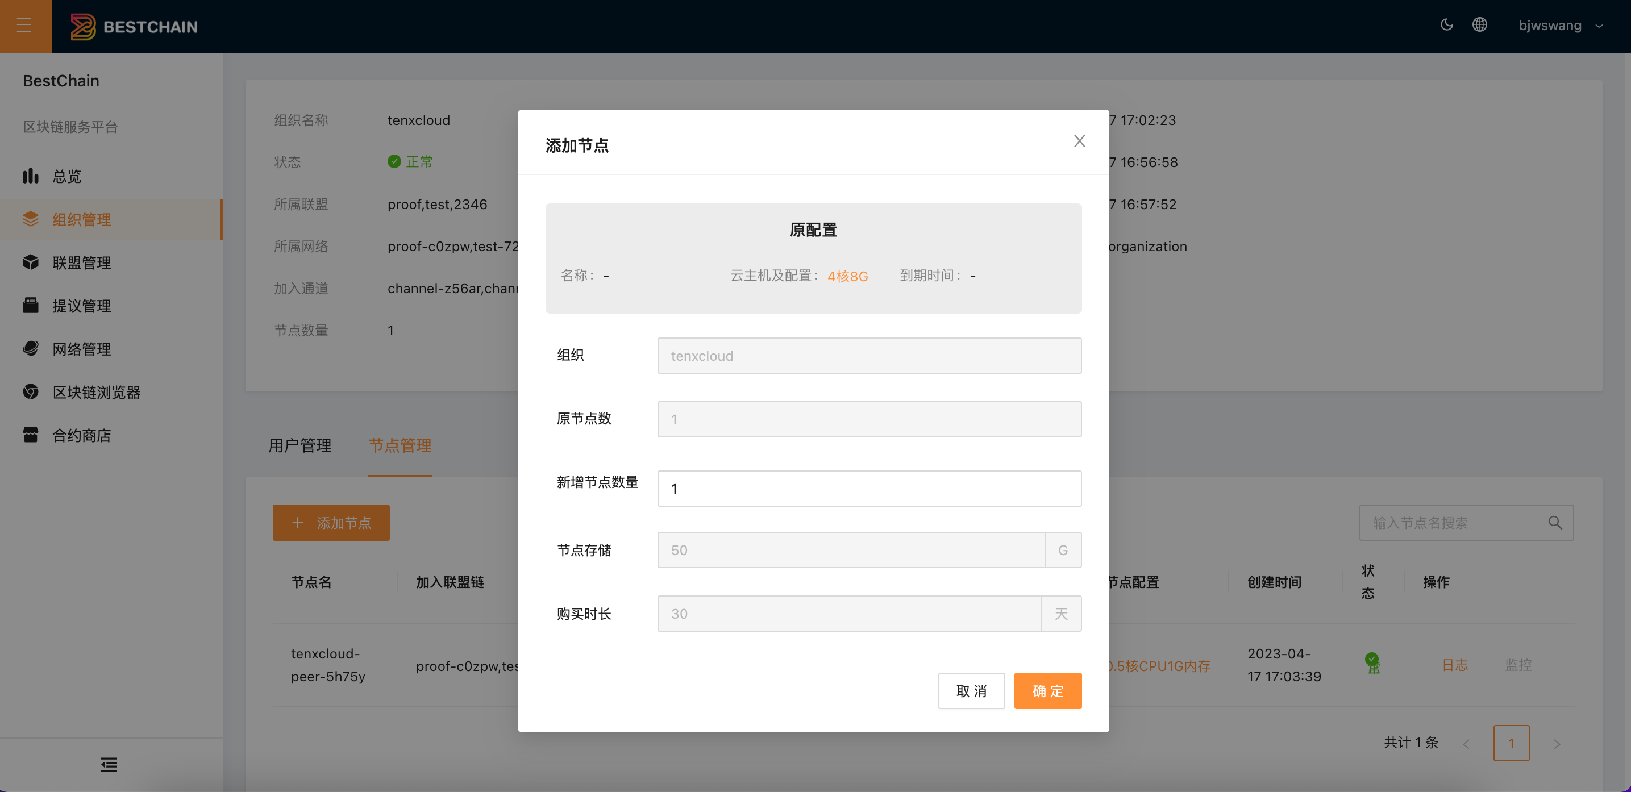Open 网络管理 sidebar item

(x=111, y=349)
